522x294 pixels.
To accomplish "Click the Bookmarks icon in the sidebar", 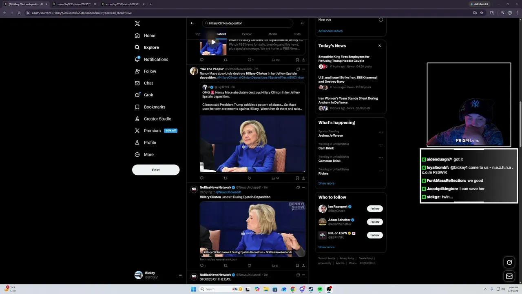I will click(x=137, y=107).
